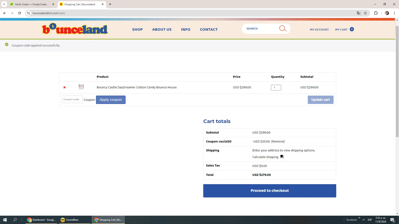
Task: Expand the Escritorio toolbar chevron
Action: pyautogui.click(x=359, y=218)
